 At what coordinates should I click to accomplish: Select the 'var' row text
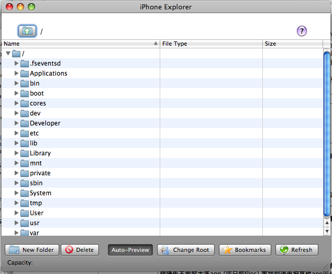point(35,233)
